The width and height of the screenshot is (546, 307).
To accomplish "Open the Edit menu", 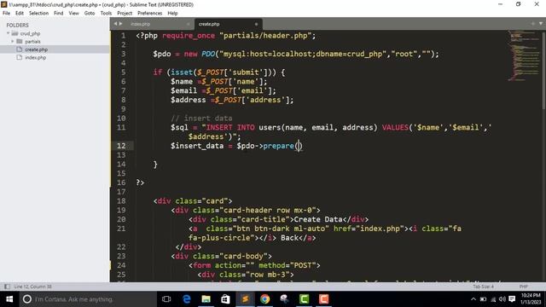I will (x=20, y=14).
